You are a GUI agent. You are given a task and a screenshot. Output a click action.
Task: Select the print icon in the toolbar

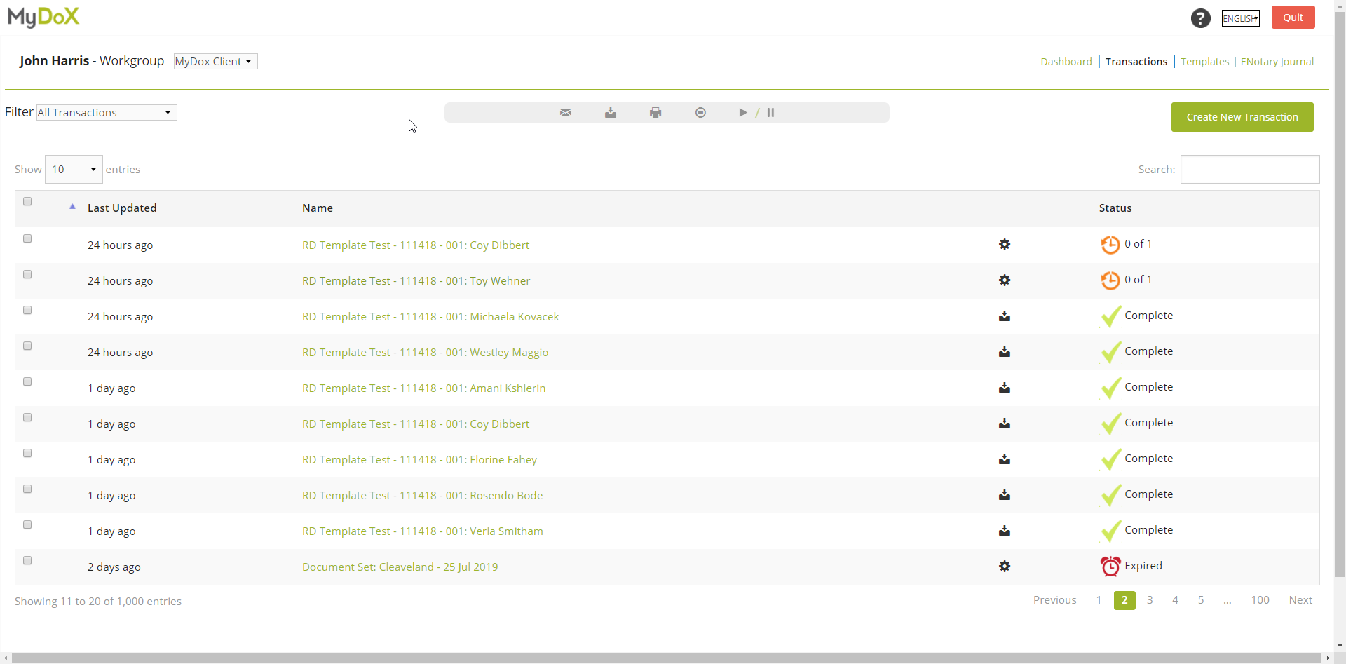[655, 112]
